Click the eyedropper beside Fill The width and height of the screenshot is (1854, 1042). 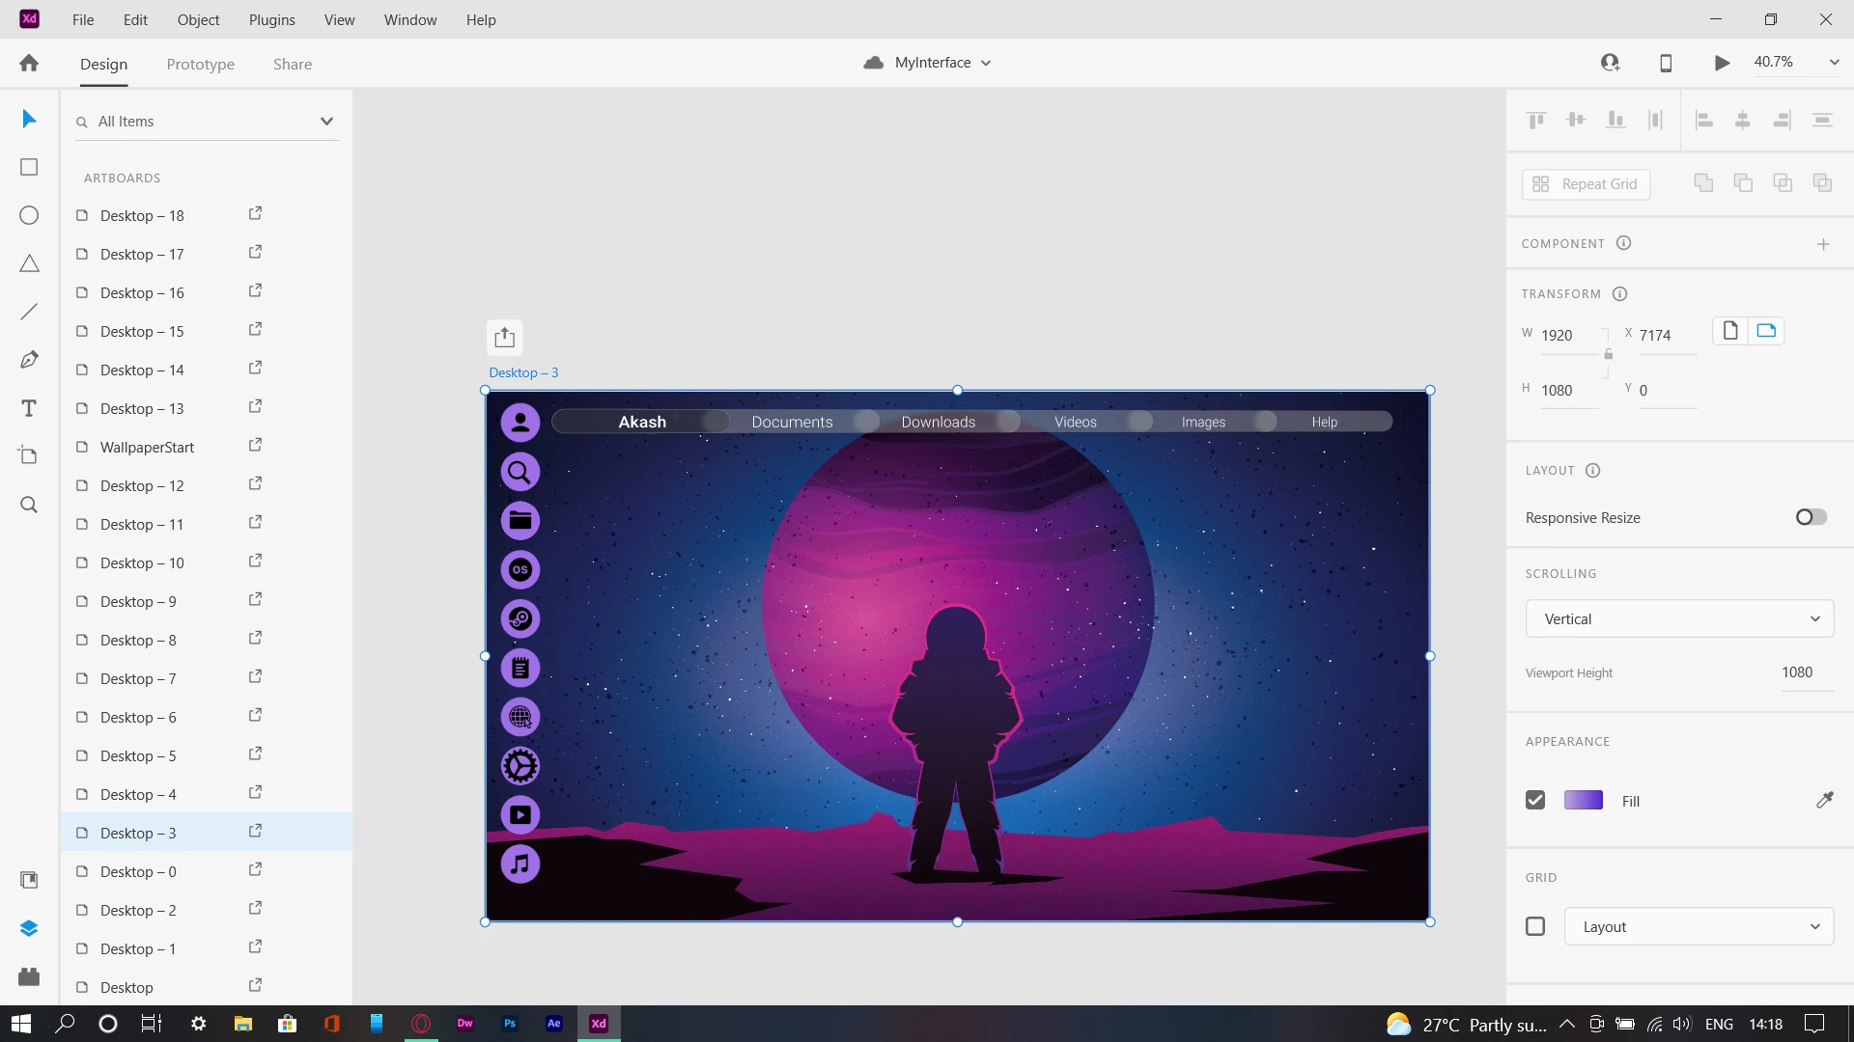click(x=1824, y=800)
